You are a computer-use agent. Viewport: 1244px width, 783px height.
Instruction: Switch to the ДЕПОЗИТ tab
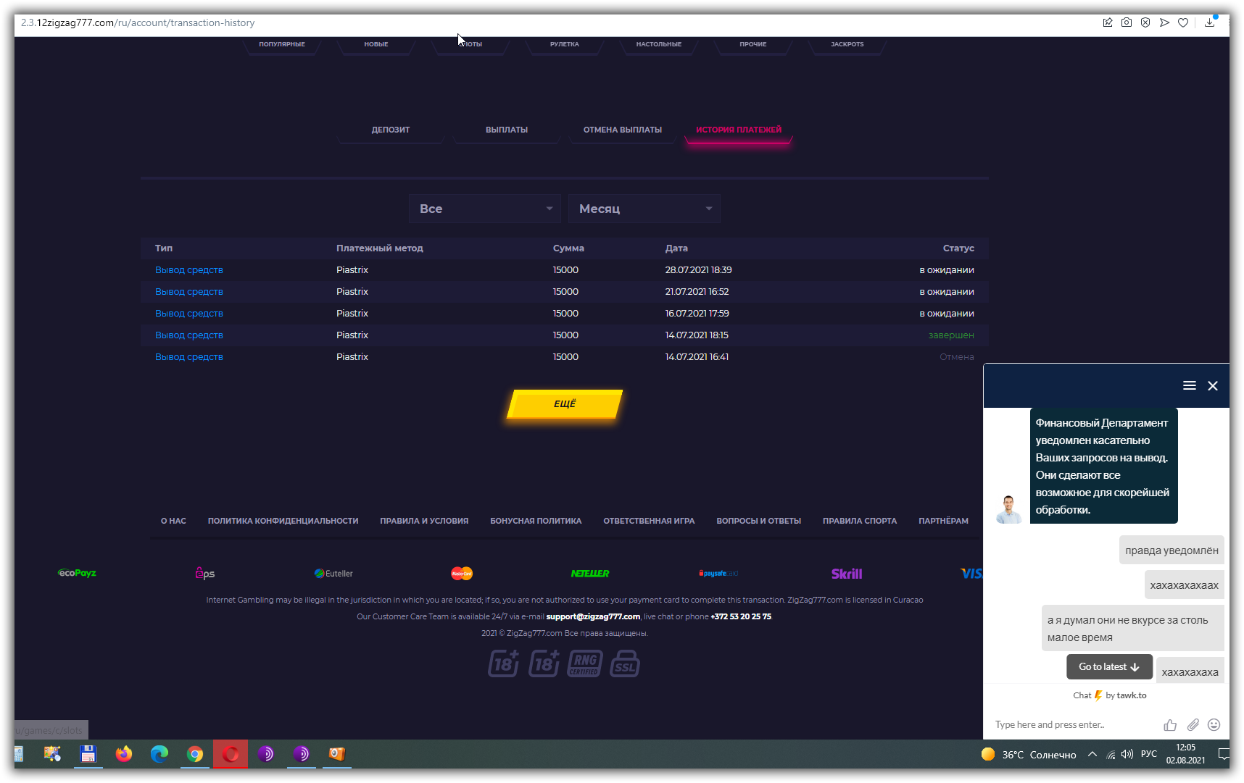coord(391,130)
